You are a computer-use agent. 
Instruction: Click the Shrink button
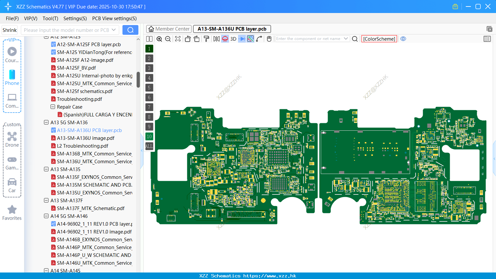[9, 30]
